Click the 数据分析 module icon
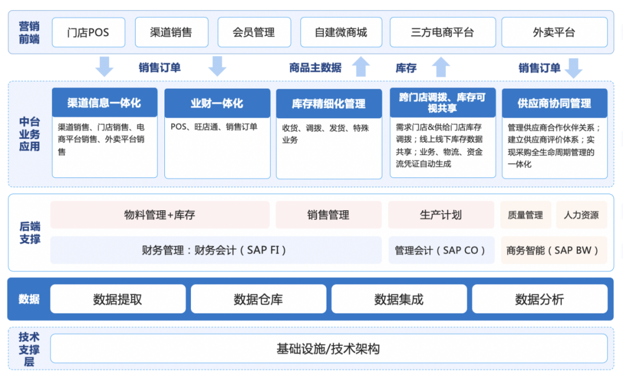This screenshot has width=623, height=378. point(540,298)
